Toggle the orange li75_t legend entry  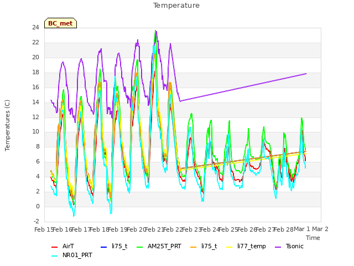[204, 246]
